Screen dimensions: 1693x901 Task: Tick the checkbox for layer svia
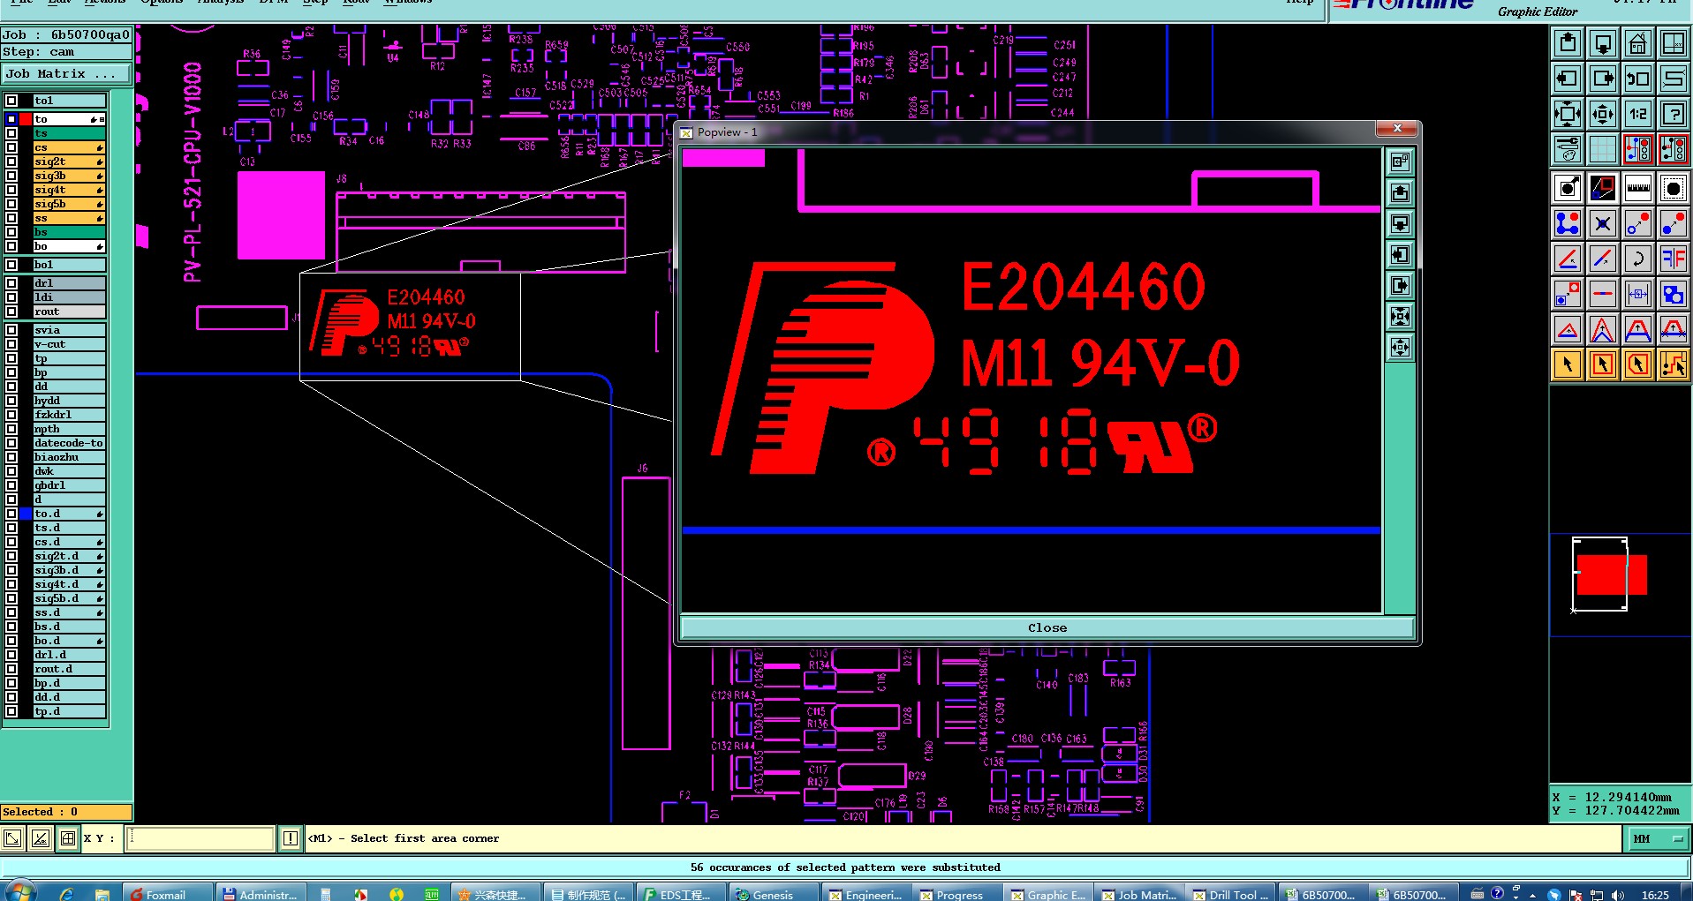pyautogui.click(x=11, y=330)
